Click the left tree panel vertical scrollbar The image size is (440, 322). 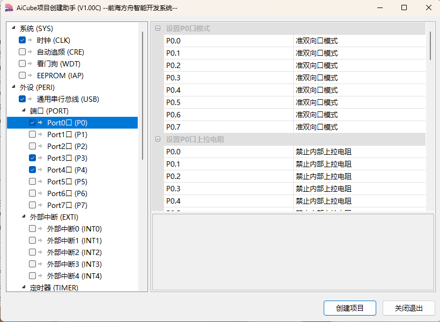143,96
